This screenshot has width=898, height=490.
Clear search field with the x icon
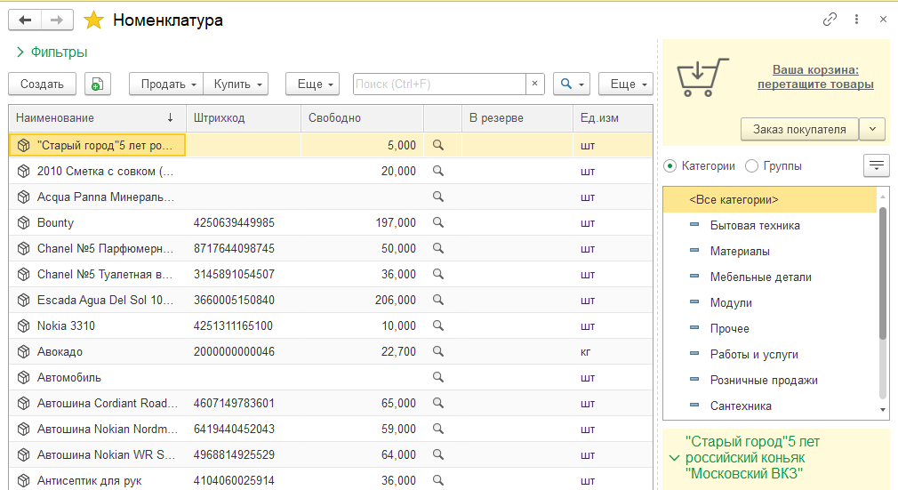[534, 84]
